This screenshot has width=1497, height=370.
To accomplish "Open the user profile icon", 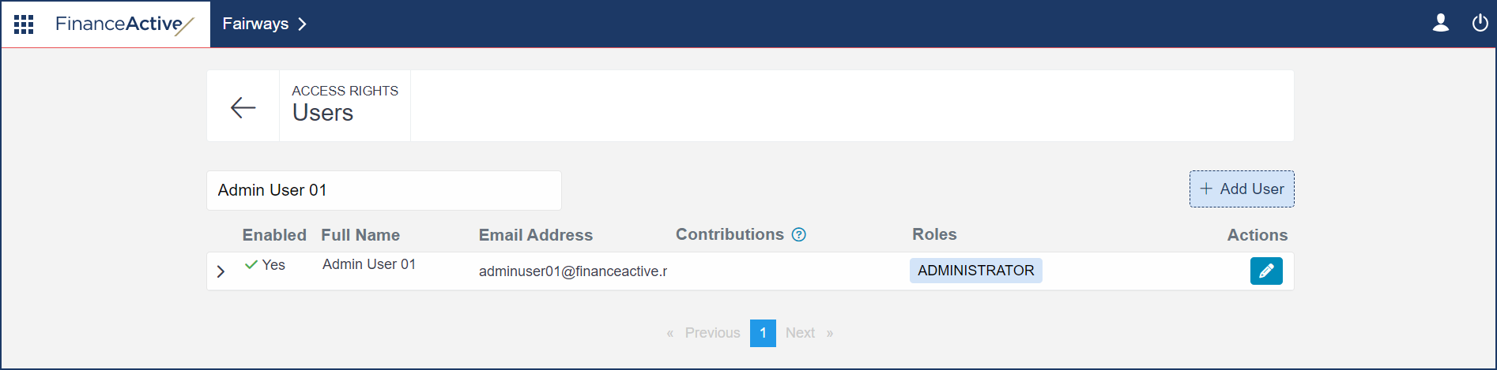I will 1441,24.
